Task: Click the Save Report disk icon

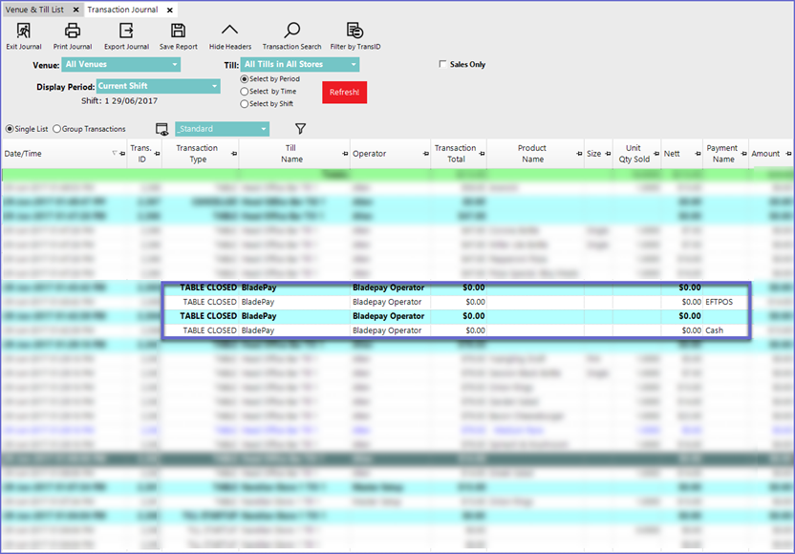Action: [178, 31]
